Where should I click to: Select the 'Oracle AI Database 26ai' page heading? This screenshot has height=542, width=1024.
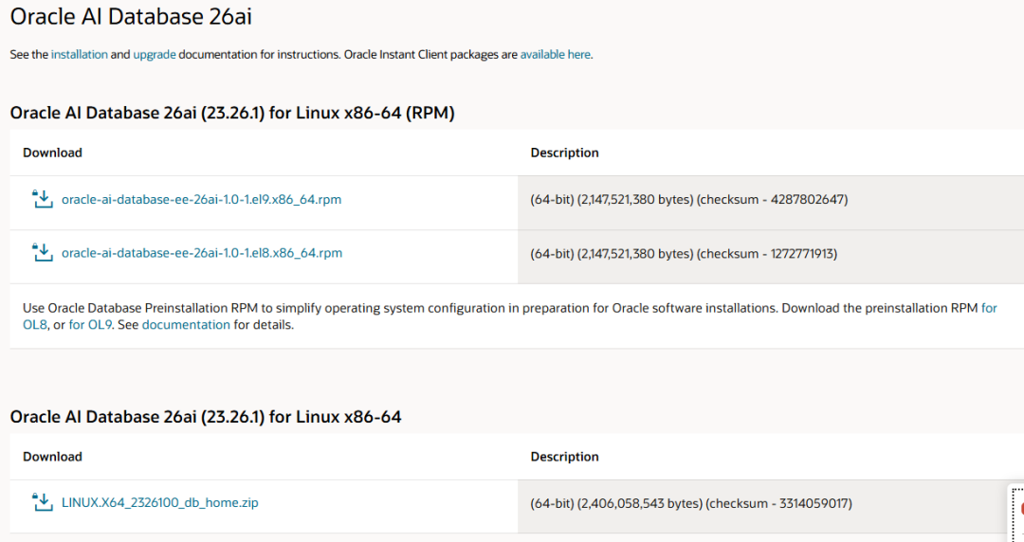(x=131, y=16)
